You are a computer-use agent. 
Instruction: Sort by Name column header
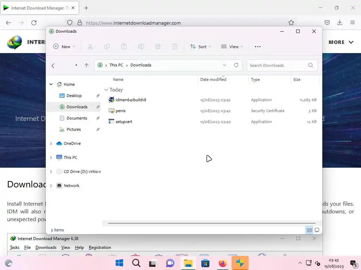click(x=118, y=79)
